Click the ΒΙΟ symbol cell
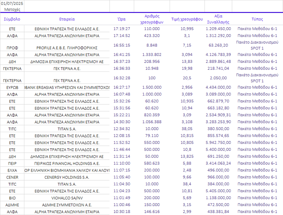283x215 pixels. [12, 198]
